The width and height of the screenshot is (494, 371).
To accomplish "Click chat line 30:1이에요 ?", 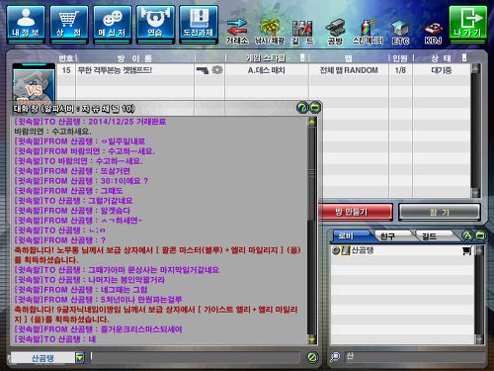I will click(x=81, y=181).
